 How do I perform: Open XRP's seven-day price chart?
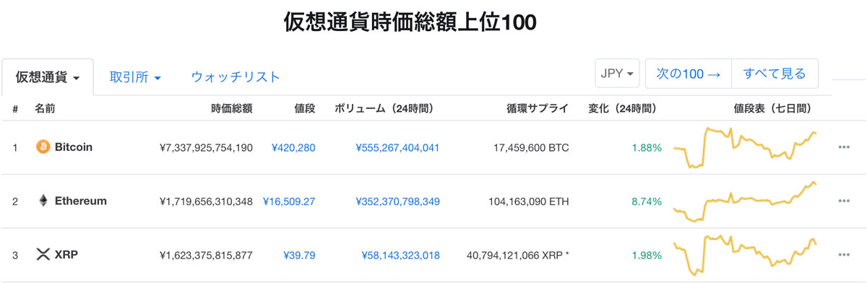(746, 255)
